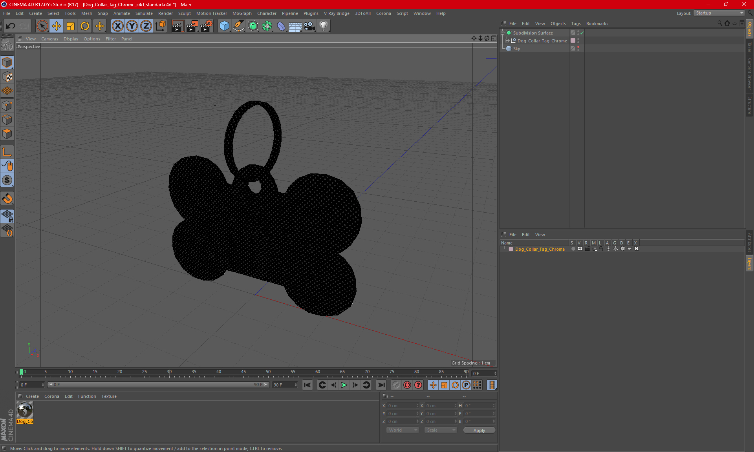Image resolution: width=754 pixels, height=452 pixels.
Task: Add a Floor environment object
Action: pos(295,26)
